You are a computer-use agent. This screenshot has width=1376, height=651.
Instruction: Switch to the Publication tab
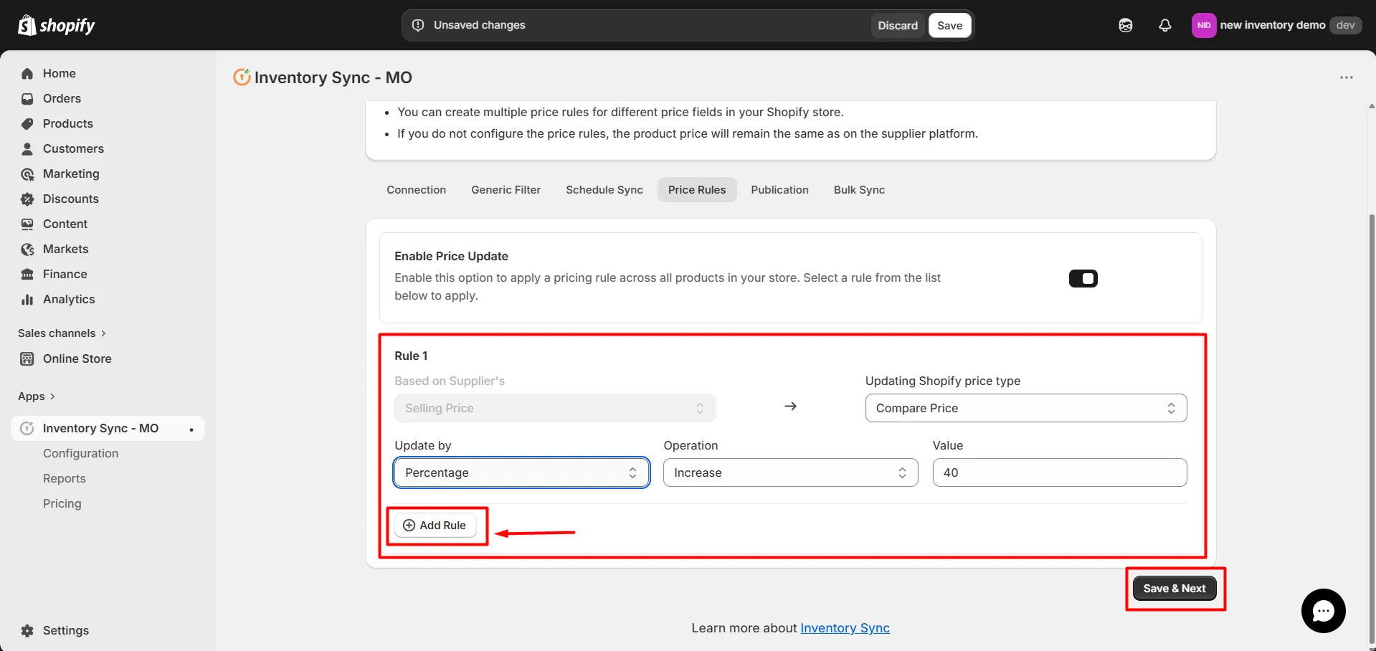click(x=779, y=189)
